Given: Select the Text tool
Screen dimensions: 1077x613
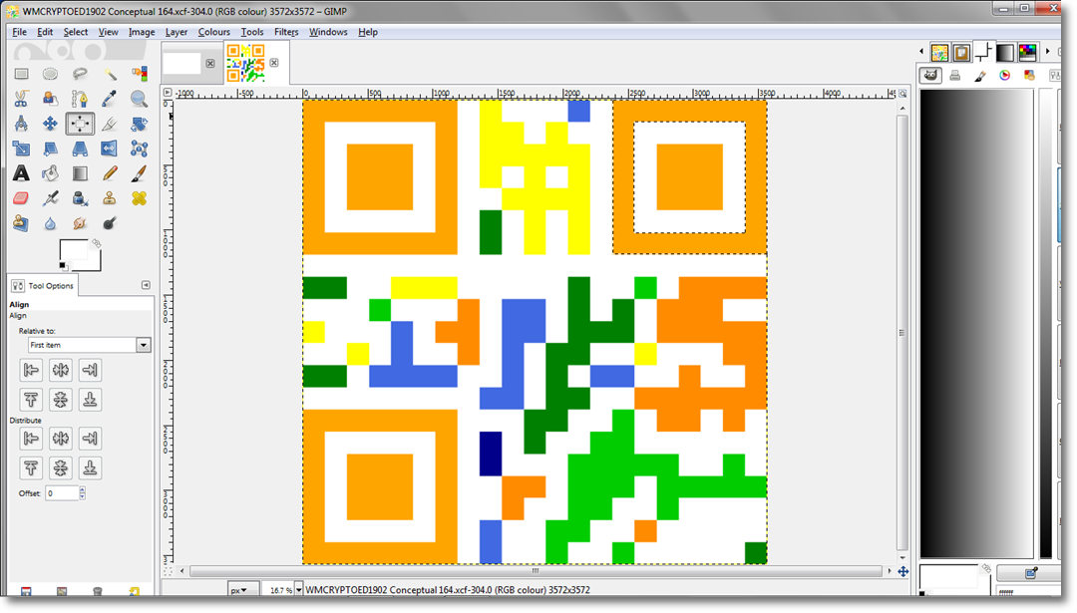Looking at the screenshot, I should [x=21, y=173].
